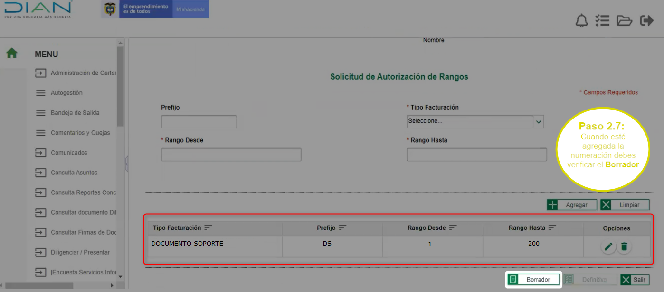Sort the table by Rango Desde icon

pyautogui.click(x=453, y=228)
